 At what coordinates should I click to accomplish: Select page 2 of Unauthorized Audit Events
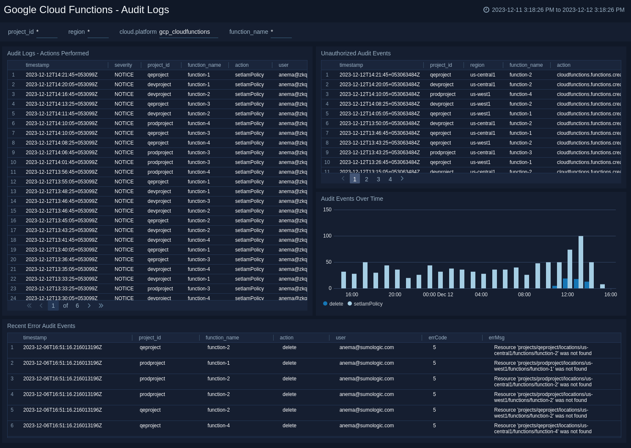coord(367,179)
